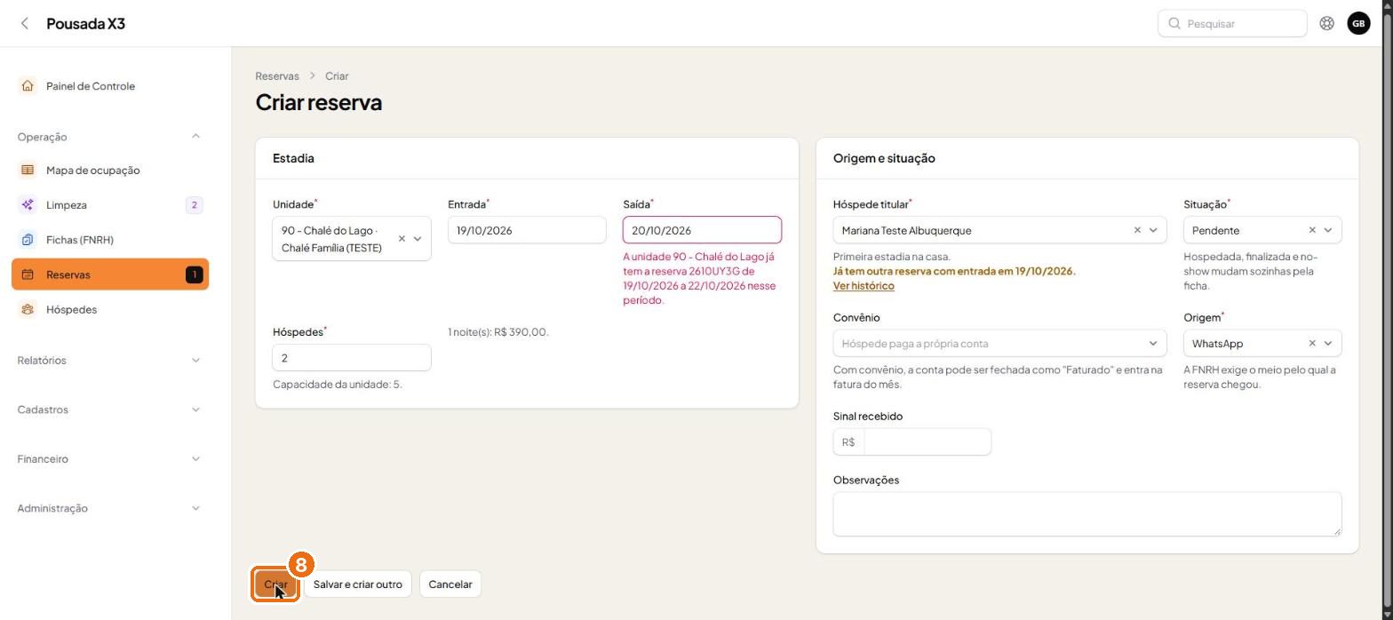Expand the Relatórios menu group
This screenshot has height=620, width=1393.
click(110, 361)
